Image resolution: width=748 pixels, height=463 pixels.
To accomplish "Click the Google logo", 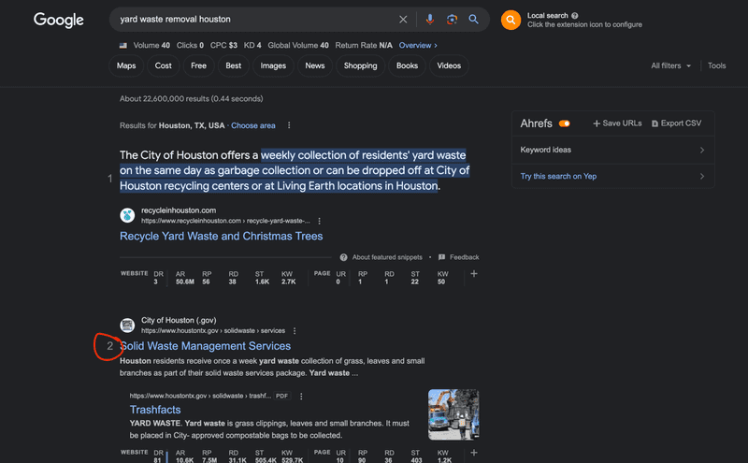I will pos(58,20).
